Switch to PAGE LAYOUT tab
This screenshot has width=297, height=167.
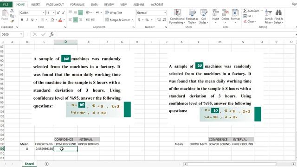coord(55,4)
